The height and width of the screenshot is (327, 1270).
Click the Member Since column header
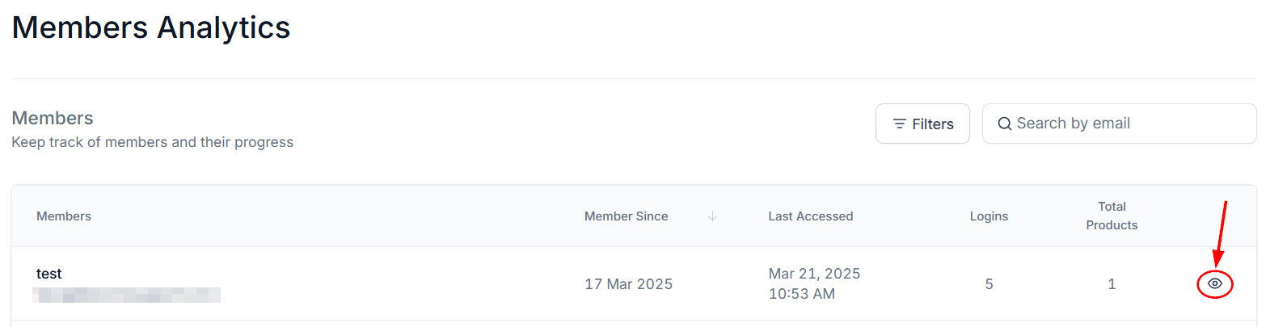coord(627,216)
